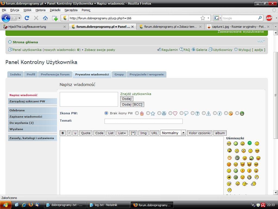Click the Strona główna home icon
The image size is (278, 209).
[x=10, y=42]
